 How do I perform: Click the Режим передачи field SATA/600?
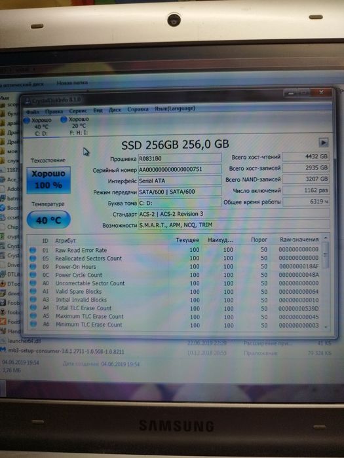(x=180, y=192)
